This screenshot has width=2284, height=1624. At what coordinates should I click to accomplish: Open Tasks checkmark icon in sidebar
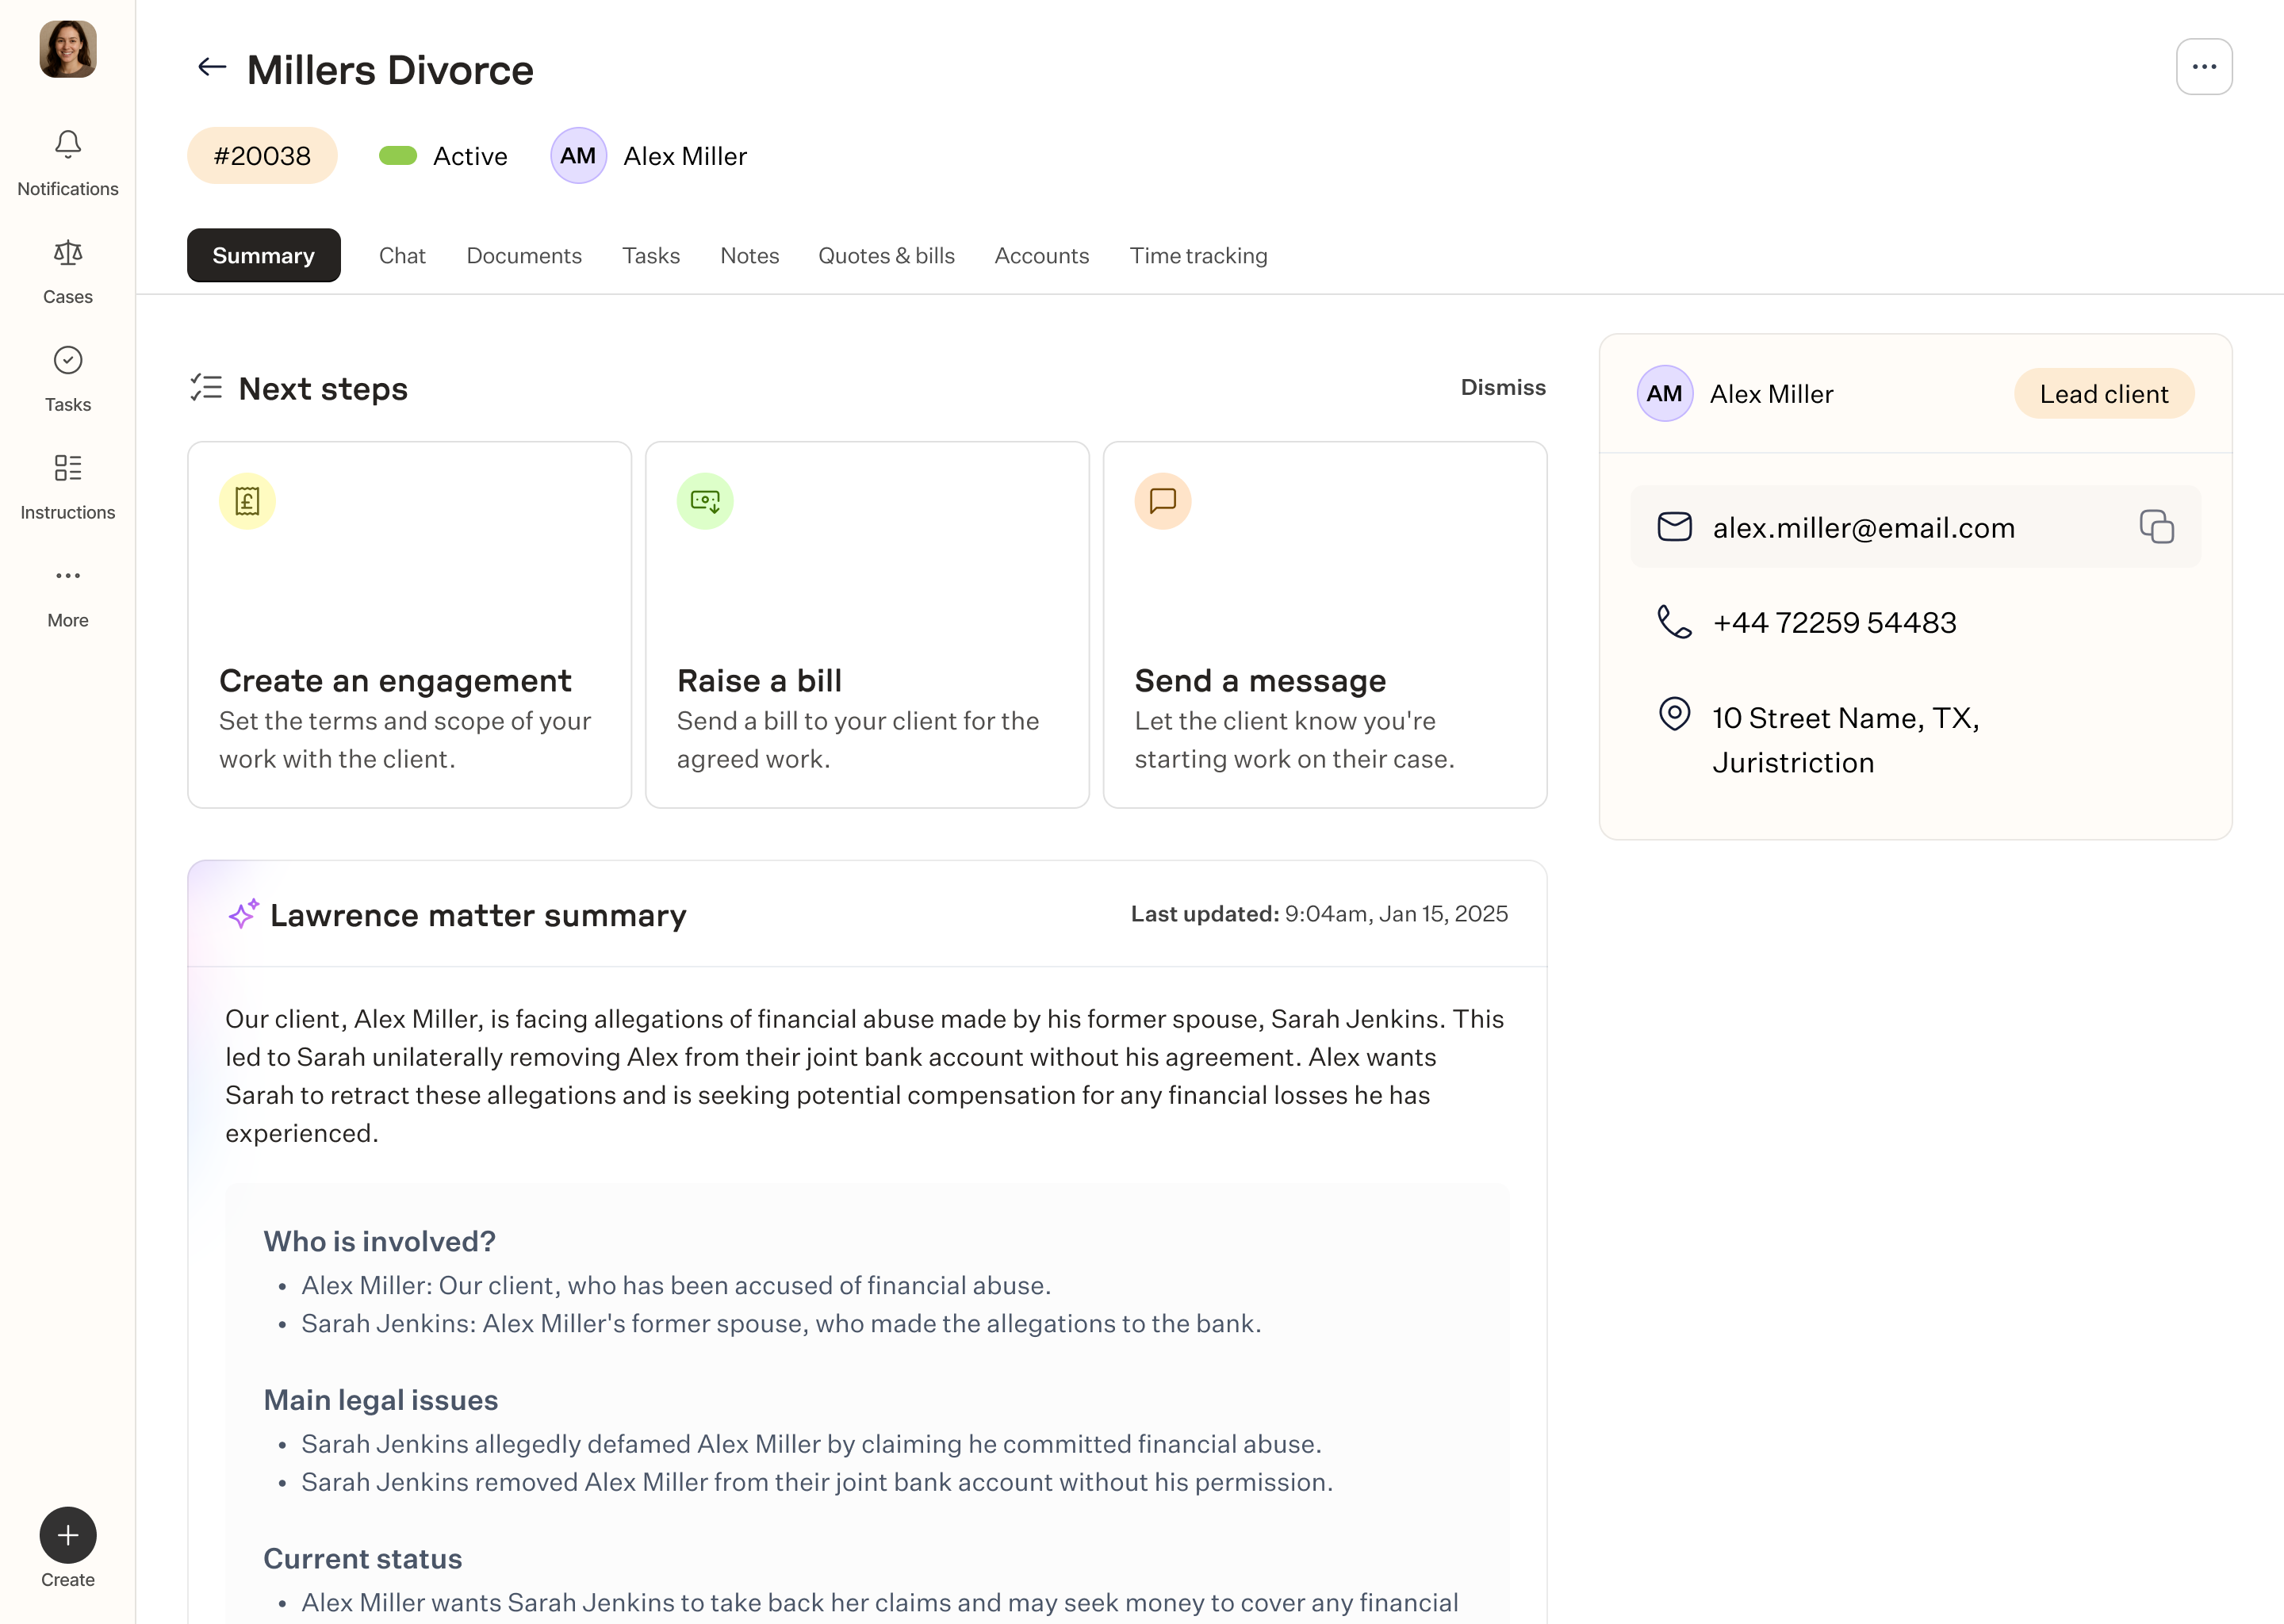pos(68,360)
